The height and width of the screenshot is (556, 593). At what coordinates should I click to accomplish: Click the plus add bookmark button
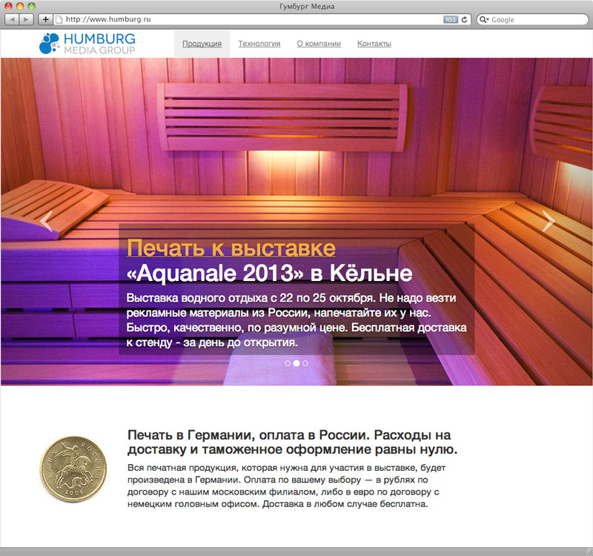tap(45, 19)
